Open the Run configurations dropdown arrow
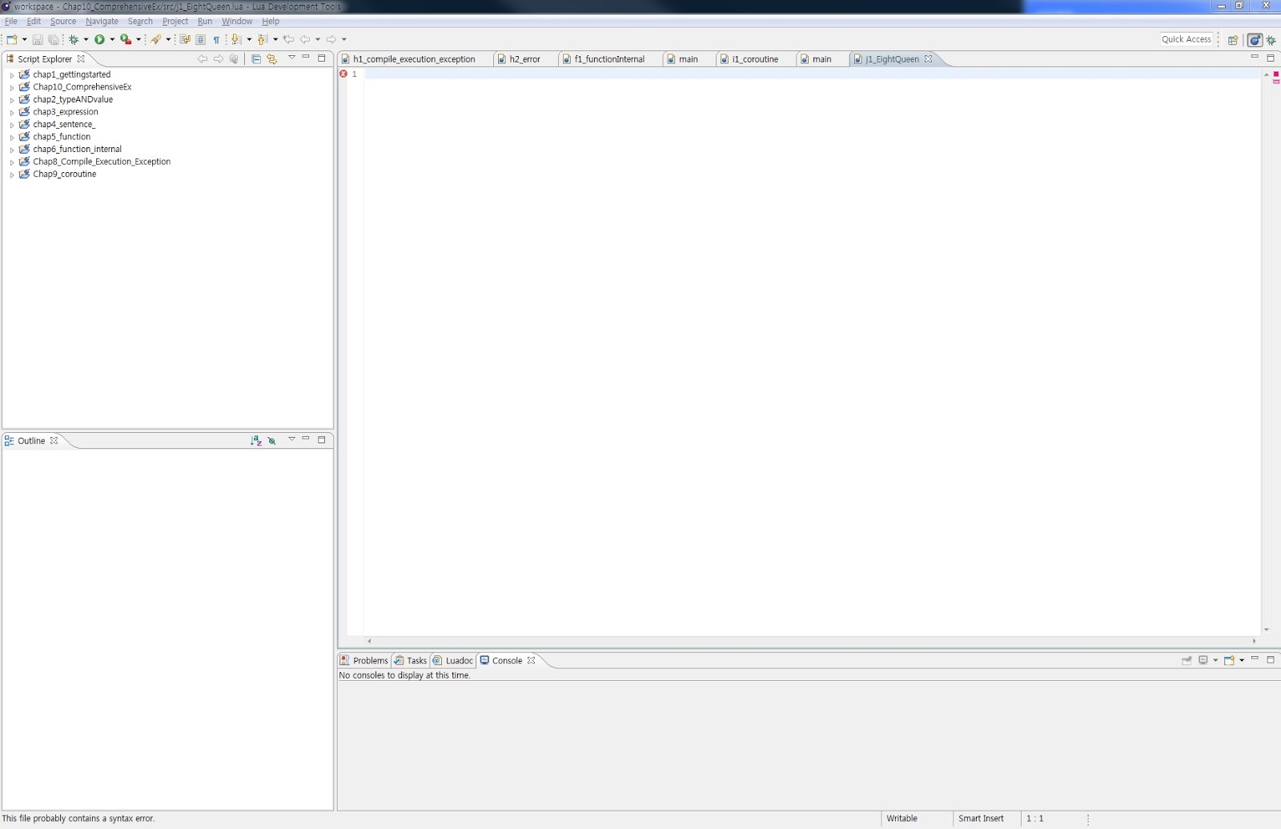The image size is (1281, 829). (x=112, y=39)
